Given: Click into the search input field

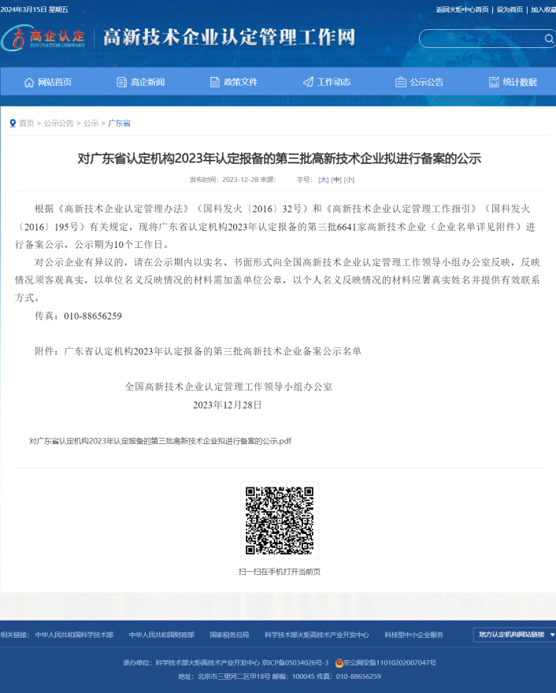Looking at the screenshot, I should (x=480, y=39).
